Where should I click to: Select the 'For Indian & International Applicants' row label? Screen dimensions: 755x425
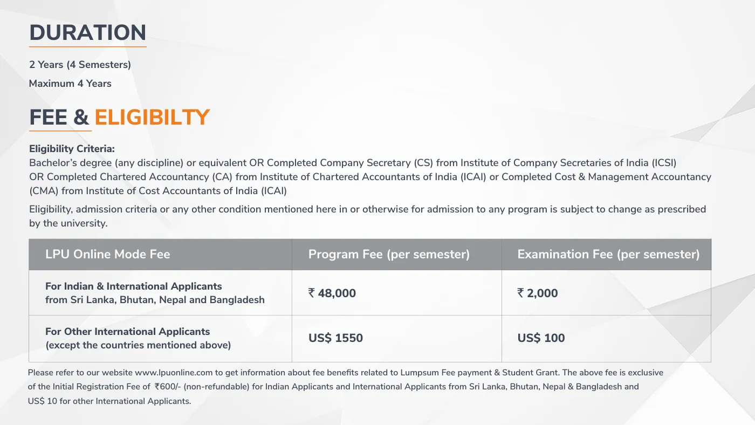tap(134, 286)
